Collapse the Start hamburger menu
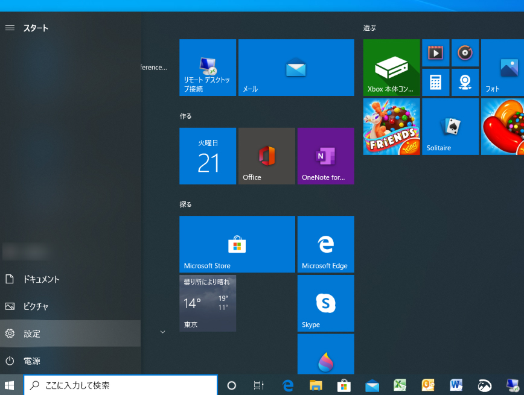This screenshot has height=395, width=524. (10, 28)
